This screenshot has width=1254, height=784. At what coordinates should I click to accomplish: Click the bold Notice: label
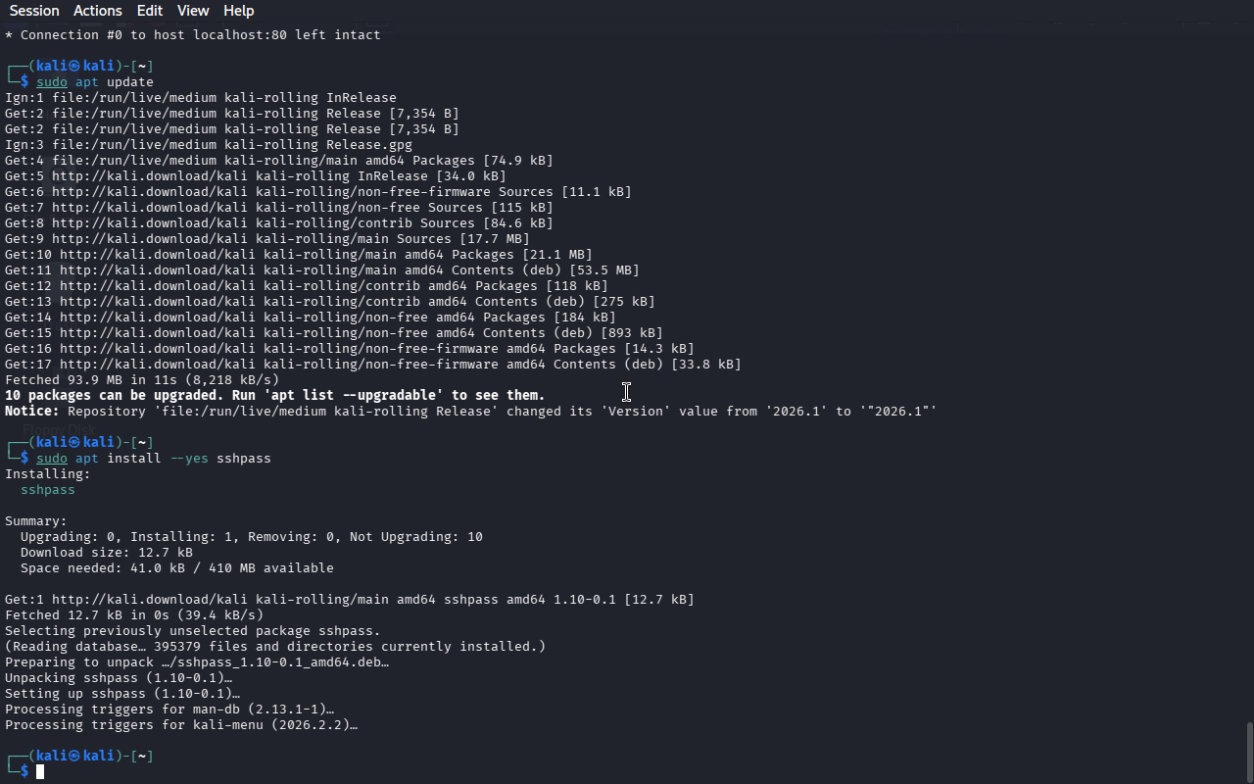click(x=32, y=412)
